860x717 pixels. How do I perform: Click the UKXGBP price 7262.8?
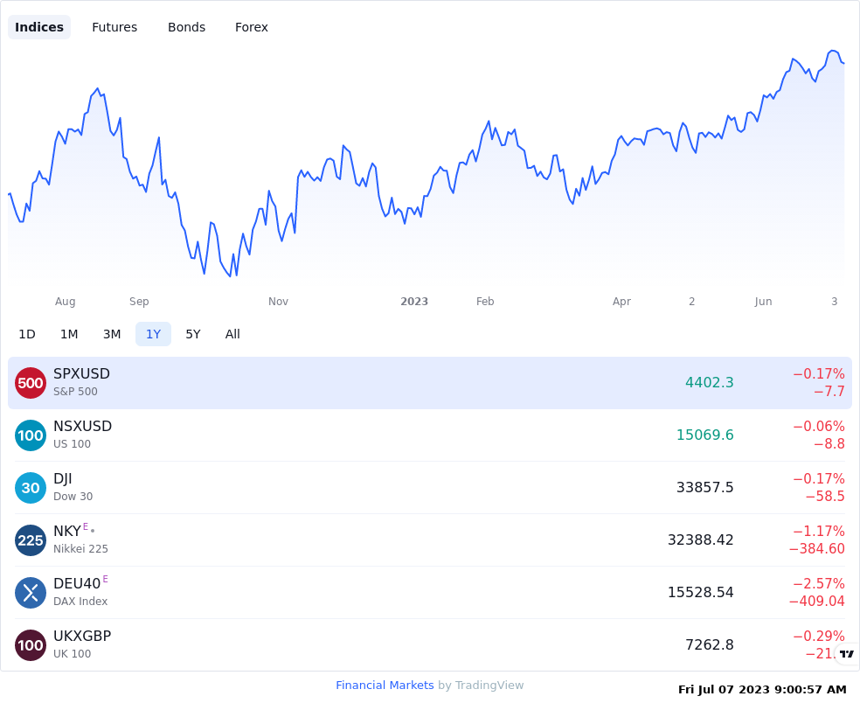pos(709,644)
